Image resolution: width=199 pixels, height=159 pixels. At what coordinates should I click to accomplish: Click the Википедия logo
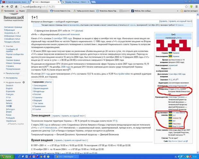click(13, 18)
